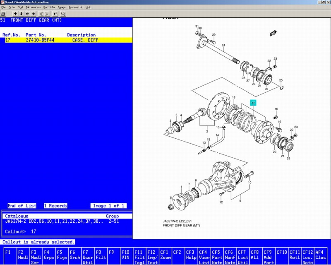331x265 pixels.
Task: Click the F10 VIN button
Action: (127, 256)
